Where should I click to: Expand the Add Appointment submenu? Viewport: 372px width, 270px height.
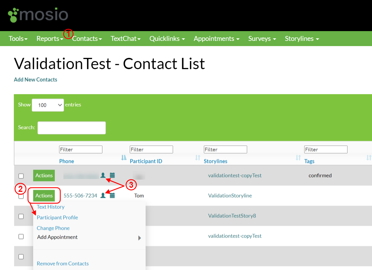tap(57, 237)
